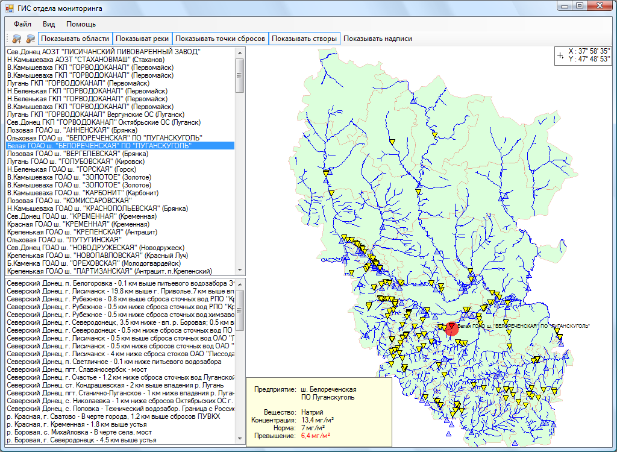Screen dimensions: 617x452
Task: Select Северский Донец, п. Светличное row
Action: pos(121,362)
